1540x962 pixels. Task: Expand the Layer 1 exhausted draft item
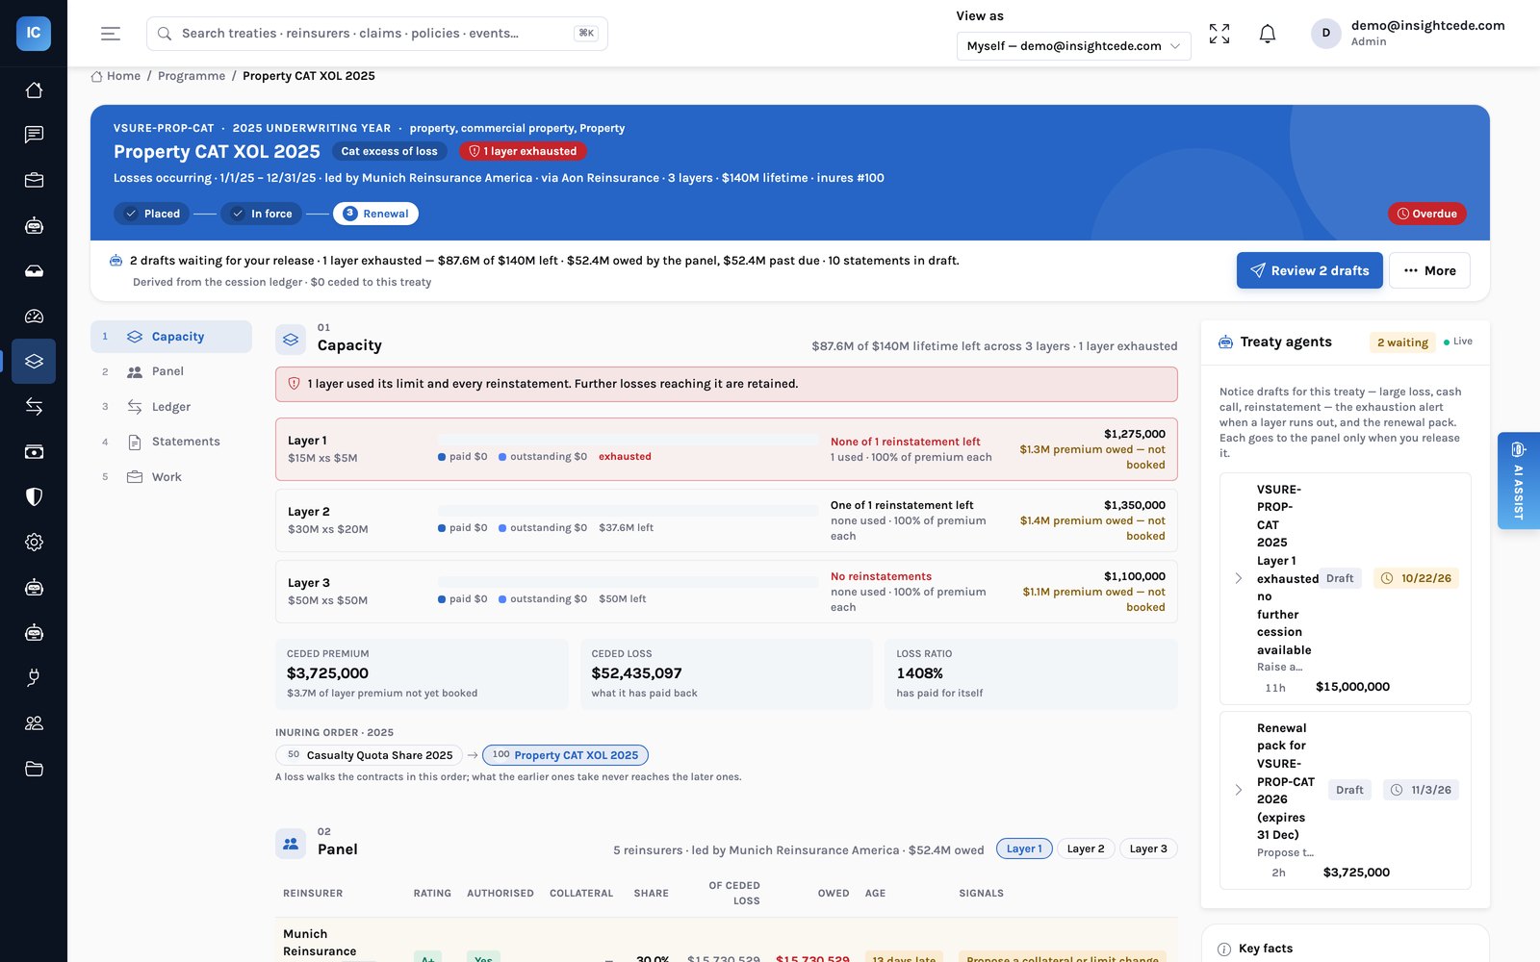point(1239,578)
